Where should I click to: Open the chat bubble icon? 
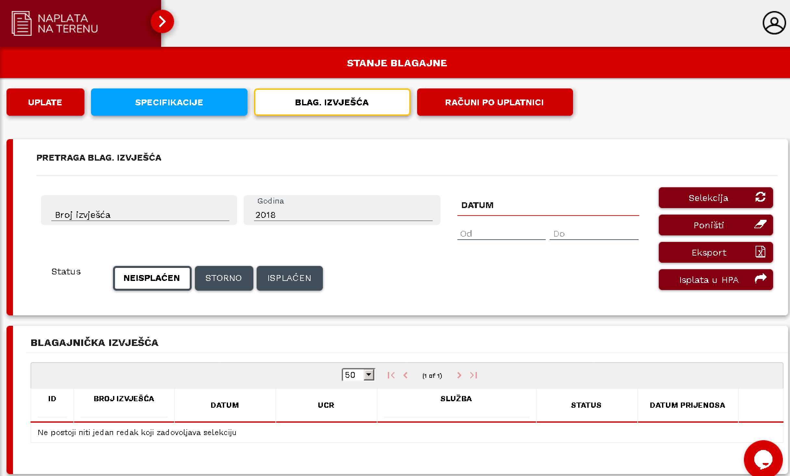click(x=763, y=459)
